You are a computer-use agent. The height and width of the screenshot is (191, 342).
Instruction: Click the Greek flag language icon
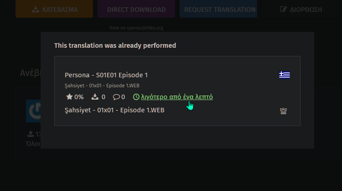[285, 75]
